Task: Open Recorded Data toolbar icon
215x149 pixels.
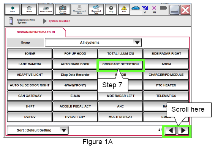Action: [96, 10]
